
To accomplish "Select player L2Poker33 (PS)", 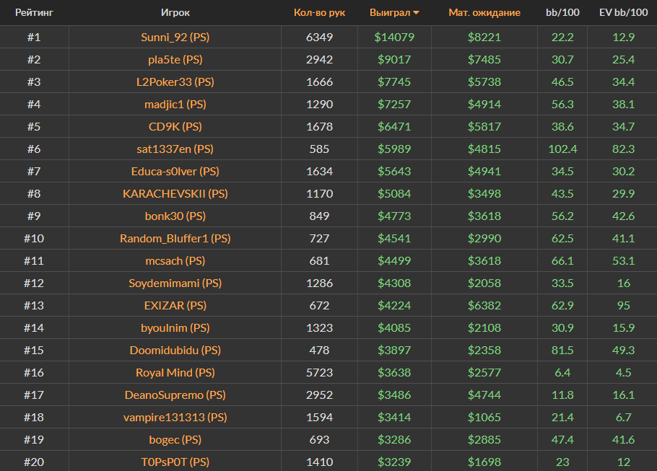I will coord(175,82).
